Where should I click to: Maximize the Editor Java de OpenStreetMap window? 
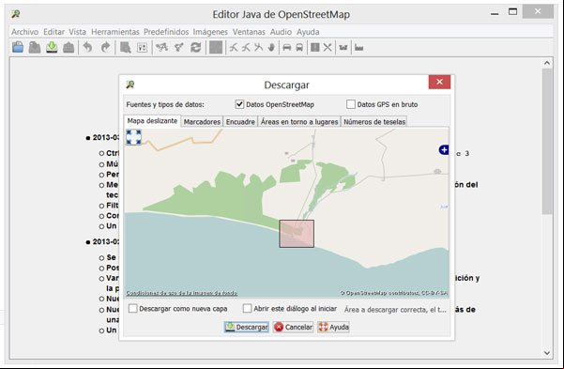click(x=513, y=11)
